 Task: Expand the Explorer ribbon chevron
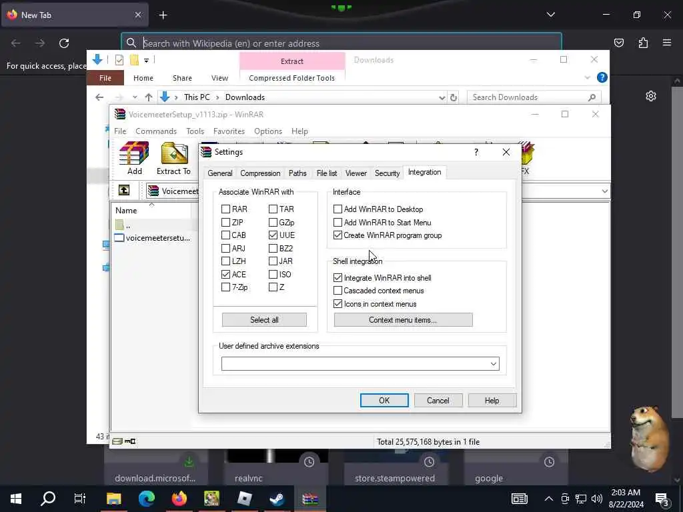point(587,78)
